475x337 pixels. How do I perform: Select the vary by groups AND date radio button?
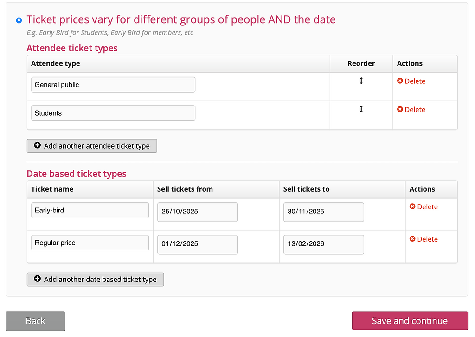point(19,20)
